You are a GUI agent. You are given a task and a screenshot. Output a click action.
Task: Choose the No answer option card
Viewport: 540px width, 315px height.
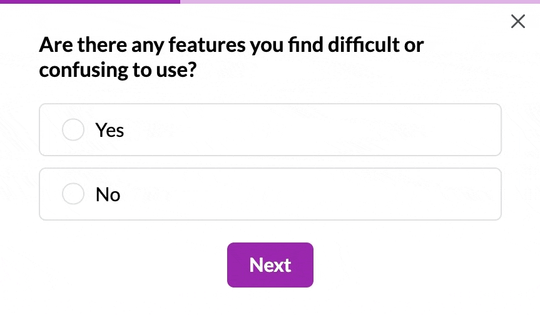(x=270, y=194)
